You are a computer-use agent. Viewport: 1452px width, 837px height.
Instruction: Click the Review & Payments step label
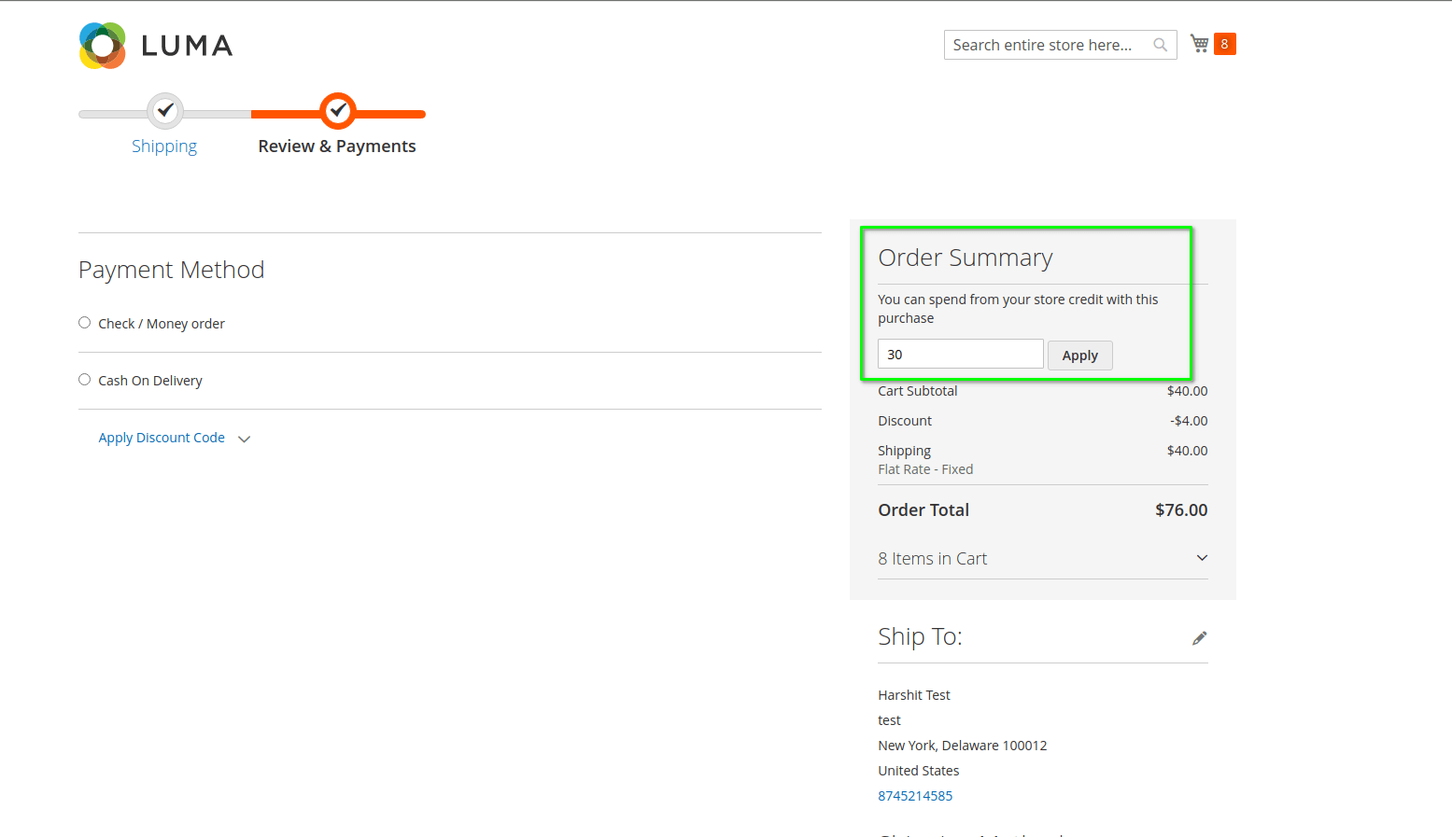[x=337, y=146]
